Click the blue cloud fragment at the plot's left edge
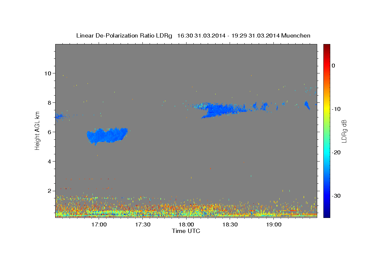The width and height of the screenshot is (392, 261). [60, 116]
